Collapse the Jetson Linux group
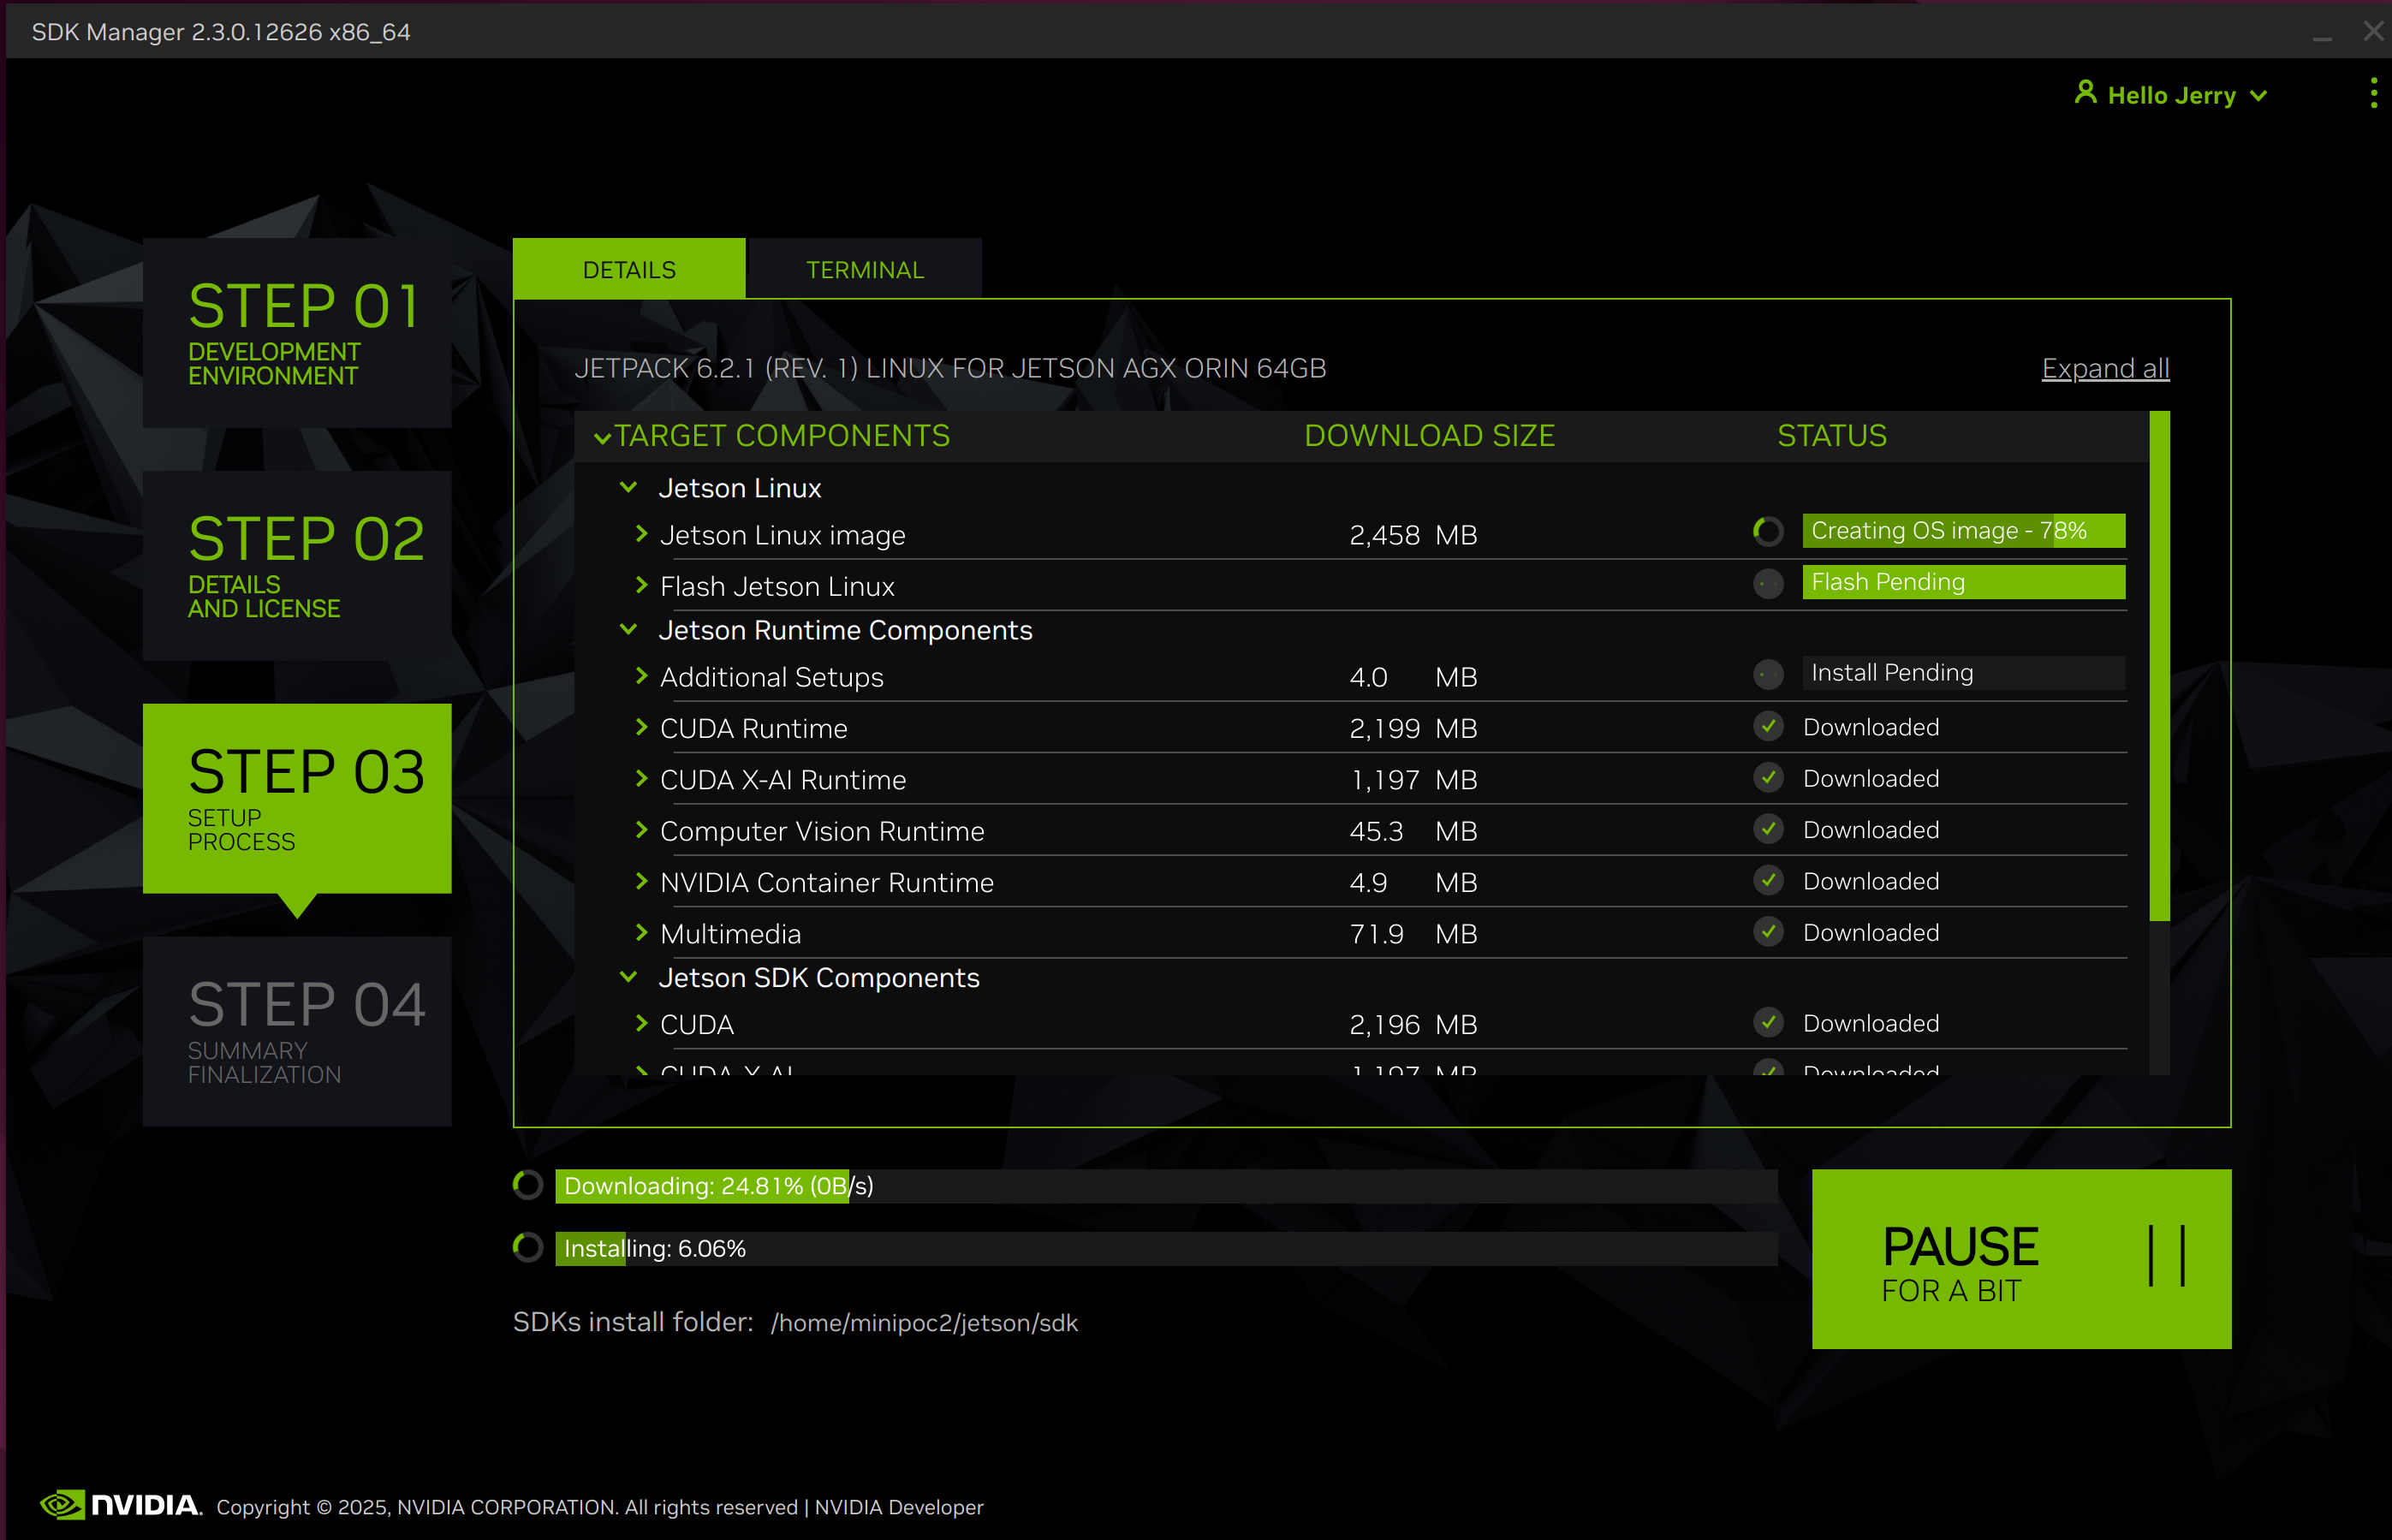2392x1540 pixels. (629, 488)
